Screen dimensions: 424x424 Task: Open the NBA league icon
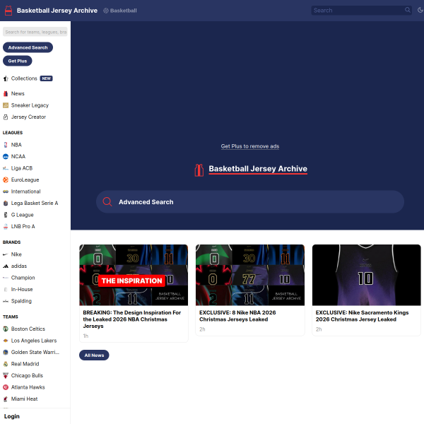pos(6,145)
